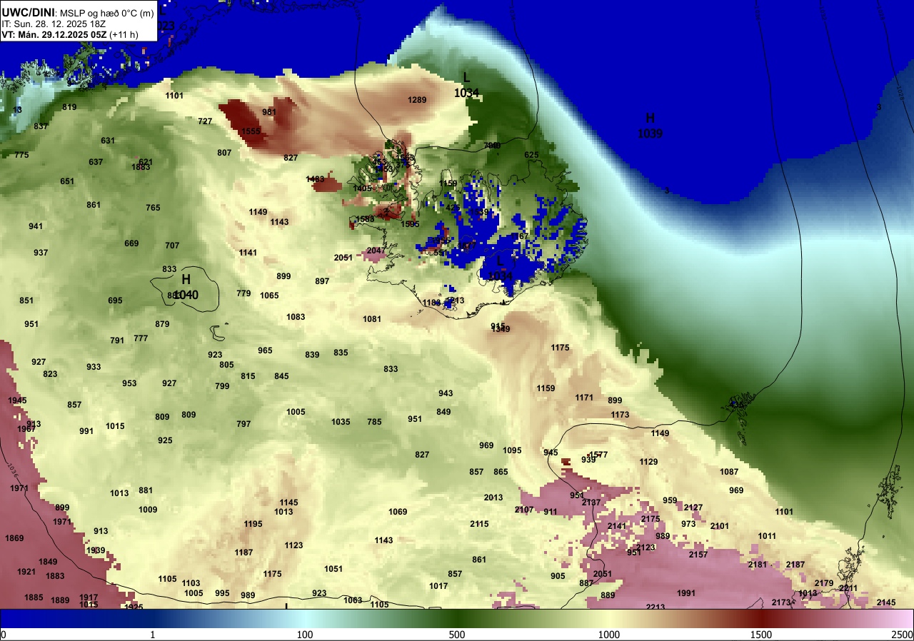This screenshot has height=641, width=914.
Task: Click the 1123 height value
Action: 293,545
